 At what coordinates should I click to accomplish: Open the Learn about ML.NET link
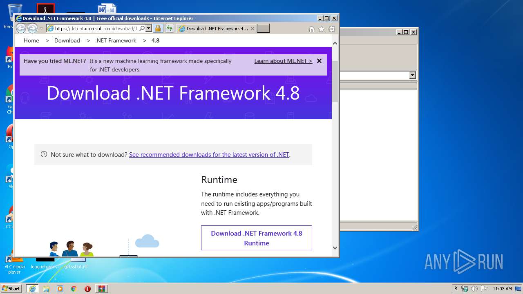tap(283, 61)
